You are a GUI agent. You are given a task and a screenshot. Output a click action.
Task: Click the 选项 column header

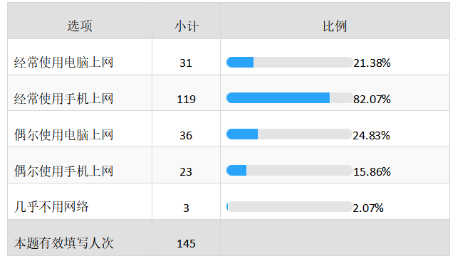(80, 26)
